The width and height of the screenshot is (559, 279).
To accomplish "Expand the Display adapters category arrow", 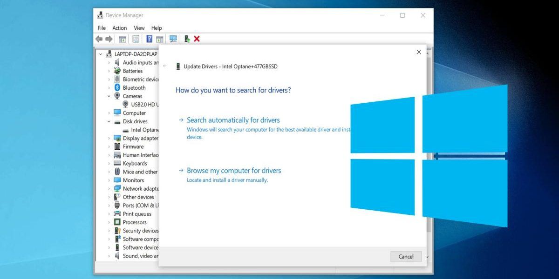I will point(109,138).
